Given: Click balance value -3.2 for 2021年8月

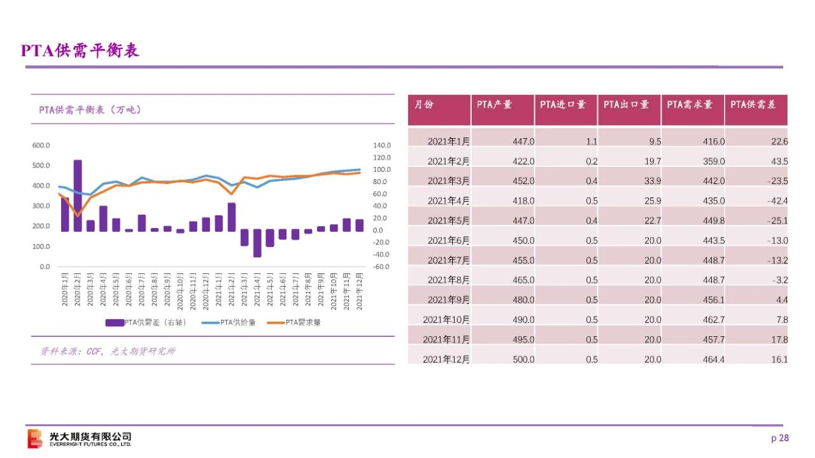Looking at the screenshot, I should 780,280.
